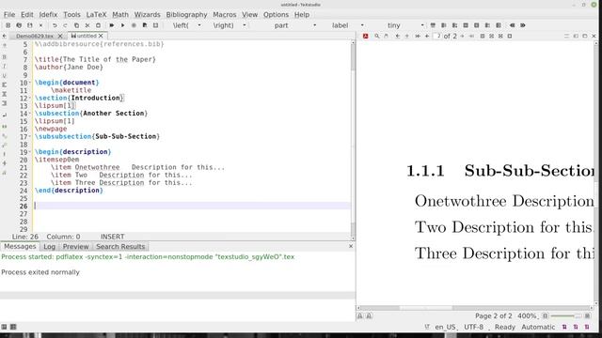Click the table double-right arrow icon
The image size is (602, 338).
coord(523,25)
